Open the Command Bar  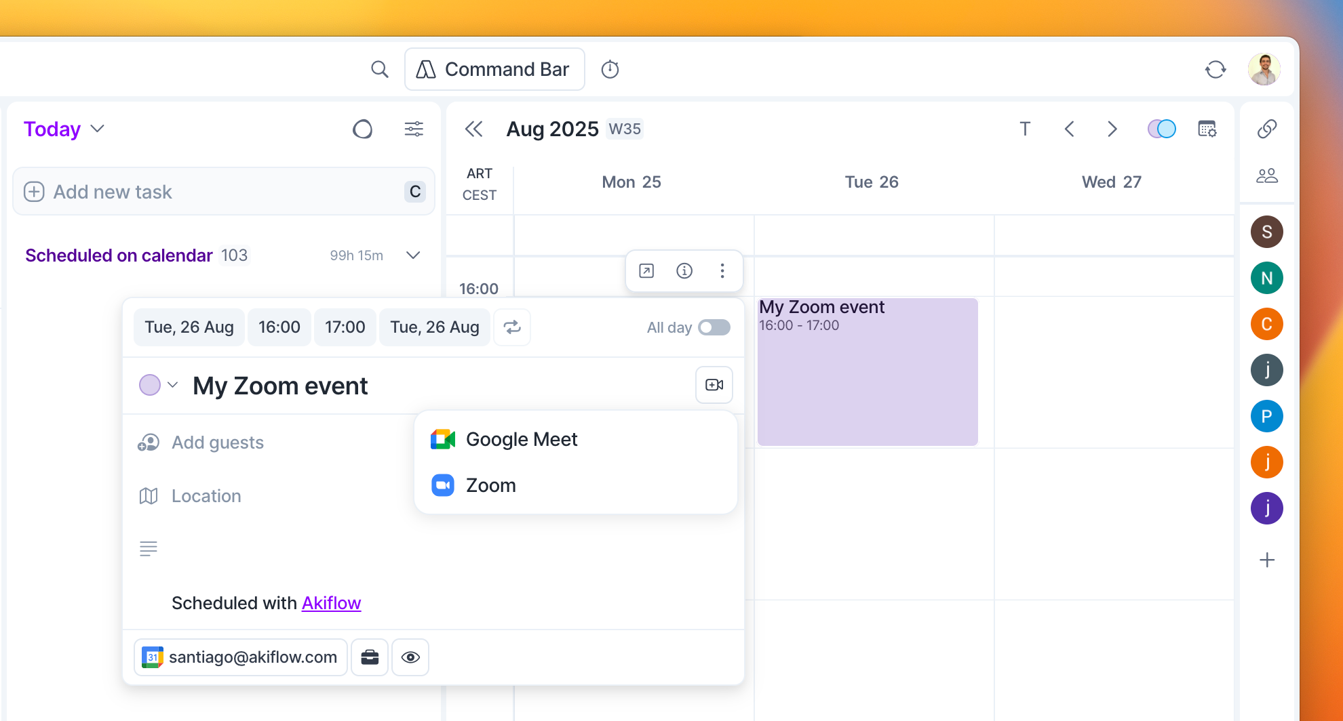click(x=494, y=69)
